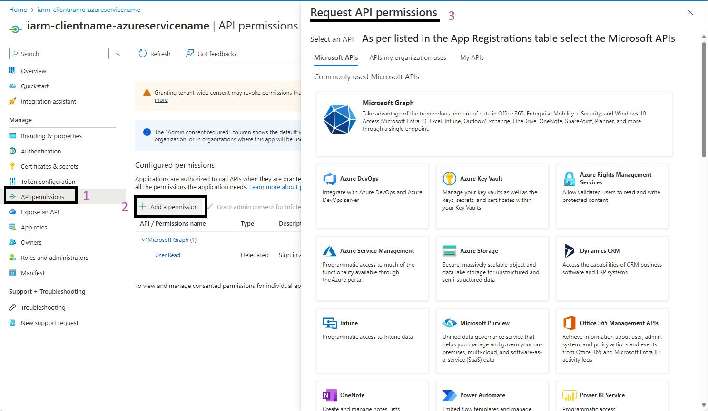The width and height of the screenshot is (708, 411).
Task: Select the Azure Service Management icon
Action: [330, 251]
